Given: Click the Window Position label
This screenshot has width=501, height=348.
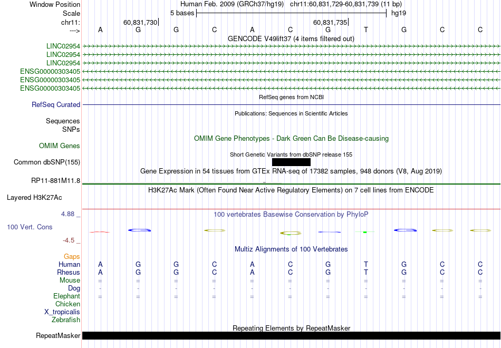Looking at the screenshot, I should pos(55,4).
